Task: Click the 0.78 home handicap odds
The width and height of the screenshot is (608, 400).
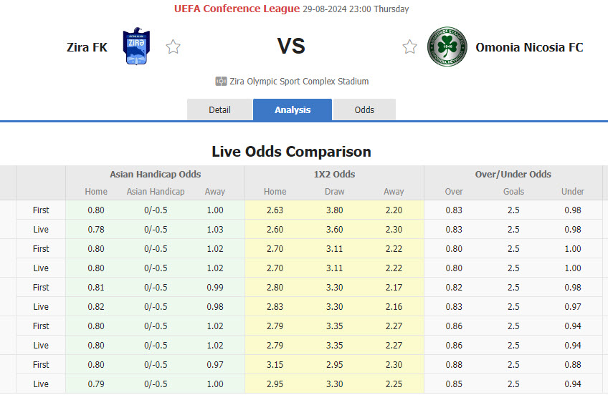Action: (x=96, y=230)
